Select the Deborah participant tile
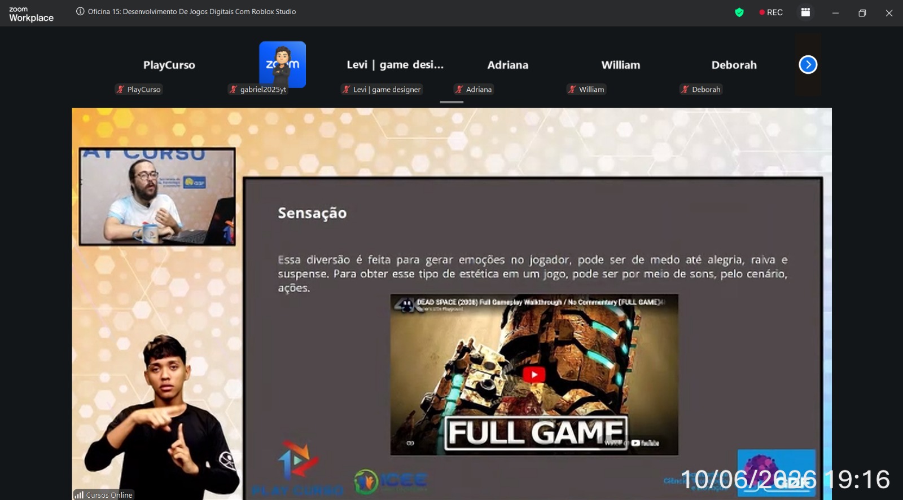903x500 pixels. tap(734, 65)
